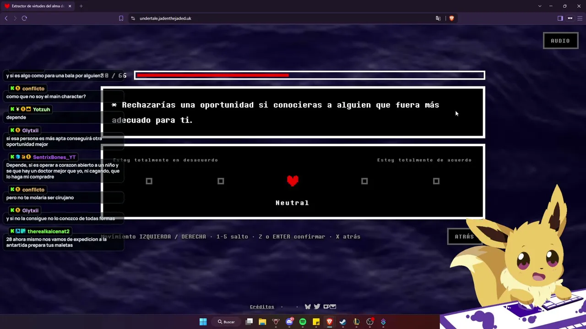Open Sticky Notes from the taskbar
Viewport: 586px width, 329px height.
click(x=316, y=322)
